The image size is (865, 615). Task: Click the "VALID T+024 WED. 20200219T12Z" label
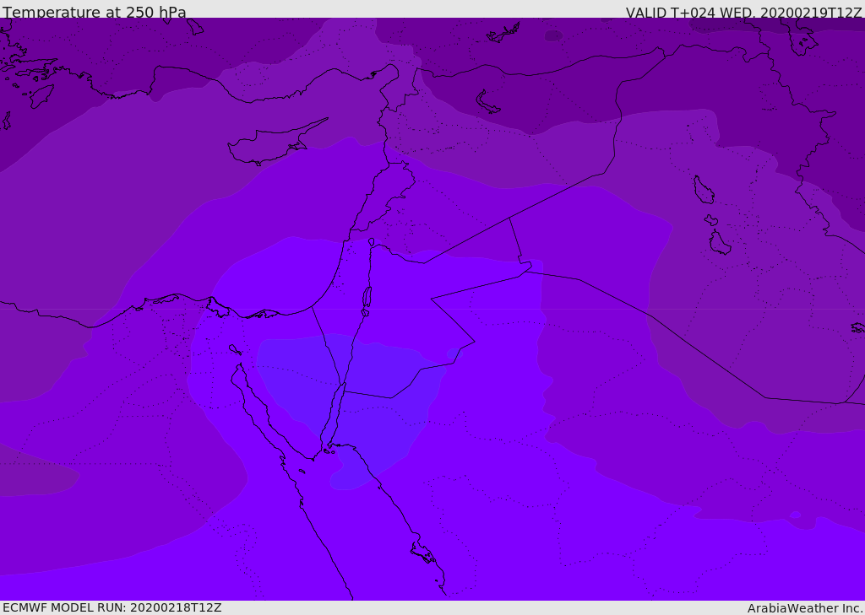(x=743, y=12)
